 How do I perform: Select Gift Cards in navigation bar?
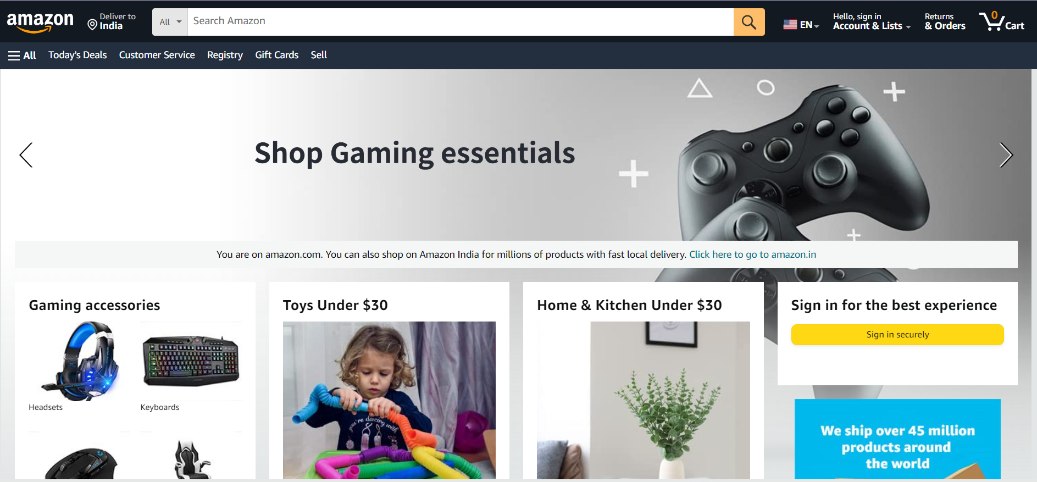276,55
